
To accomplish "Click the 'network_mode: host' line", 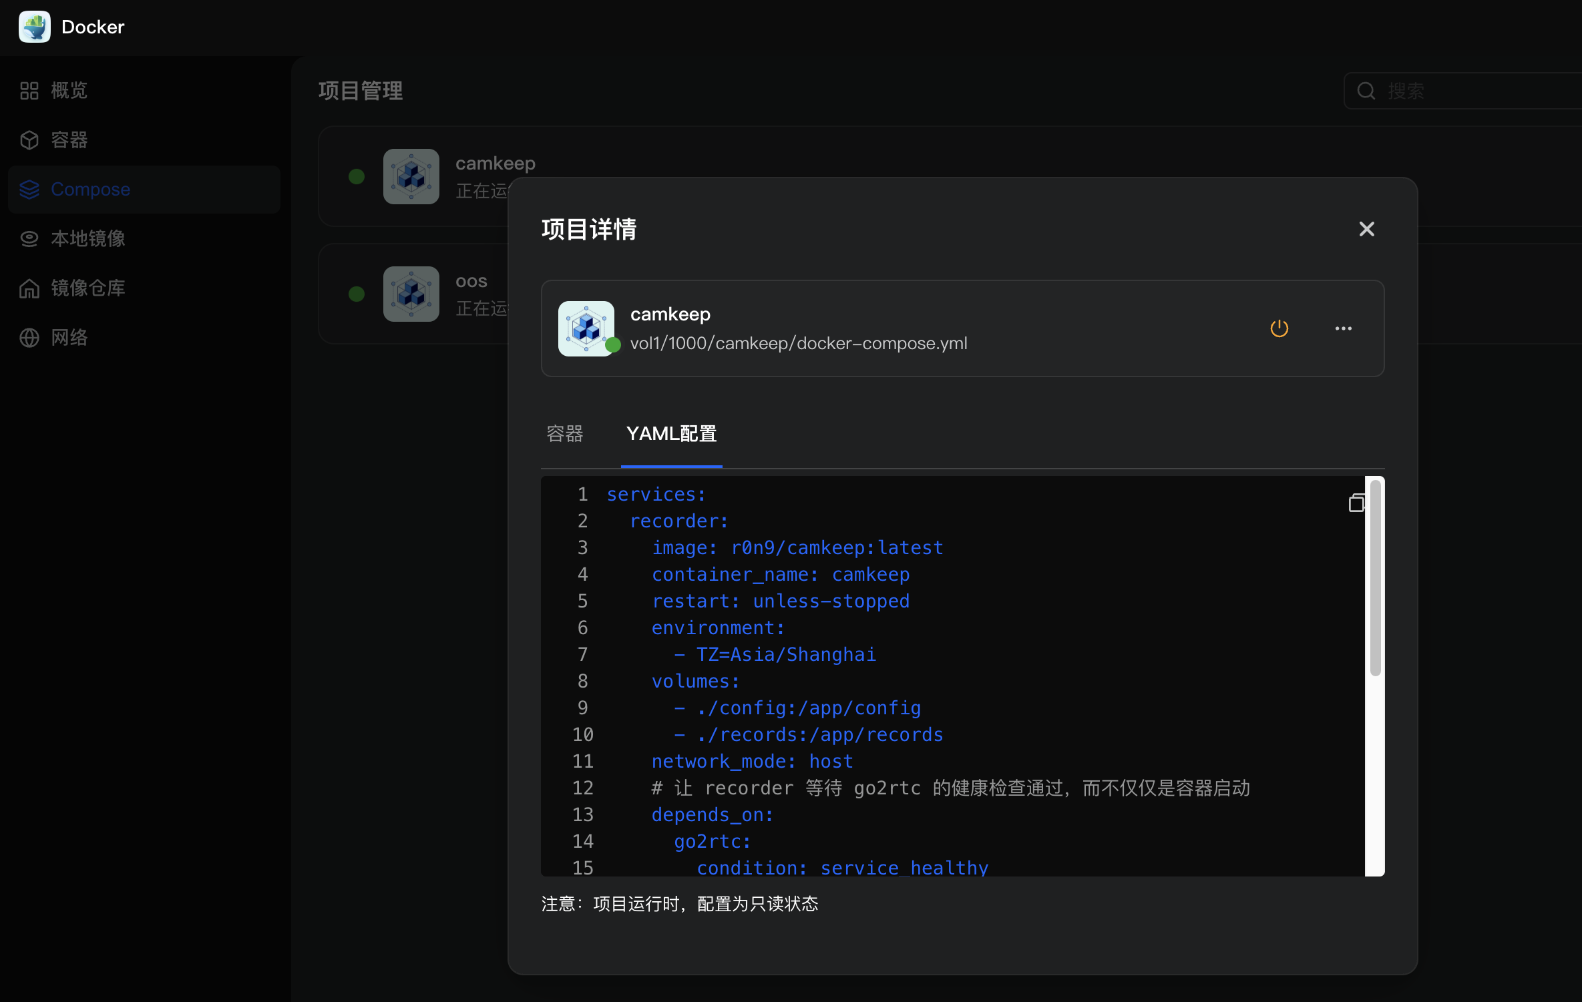I will (753, 761).
